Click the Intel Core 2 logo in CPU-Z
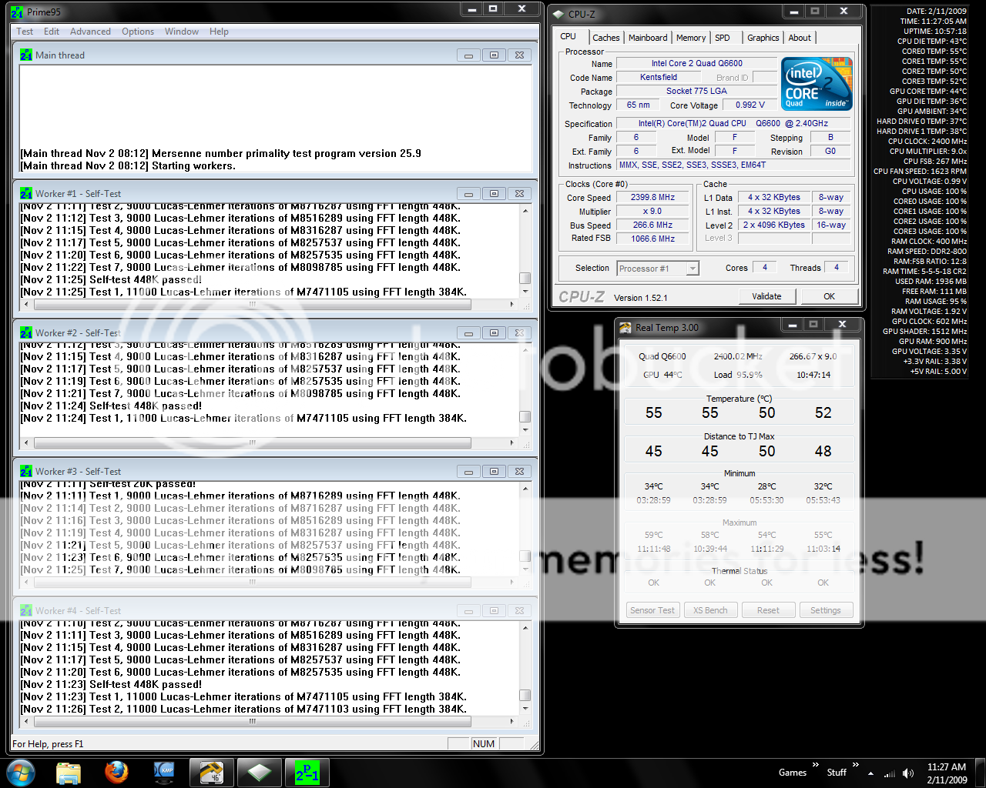 tap(816, 83)
